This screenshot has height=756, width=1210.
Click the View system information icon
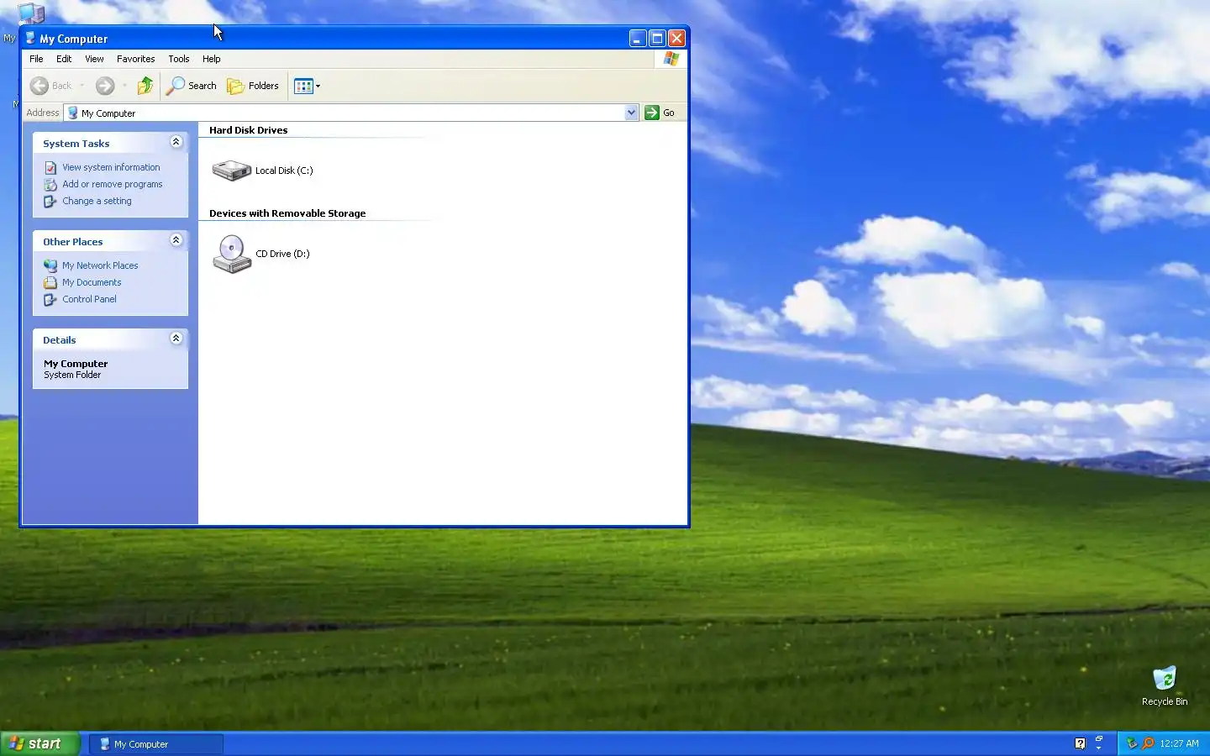pyautogui.click(x=50, y=167)
